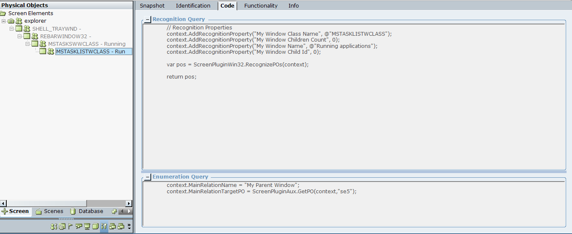Click the magnifier search icon in bottom toolbar
Screen dimensions: 572x234
79,226
